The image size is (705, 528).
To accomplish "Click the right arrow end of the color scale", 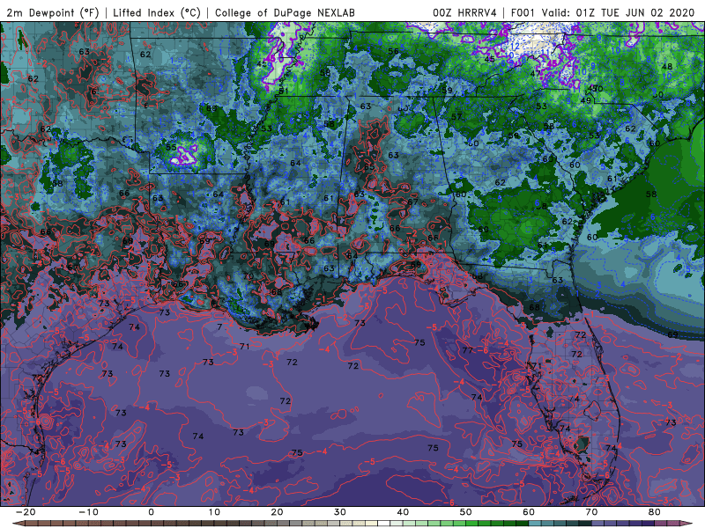I will (688, 523).
